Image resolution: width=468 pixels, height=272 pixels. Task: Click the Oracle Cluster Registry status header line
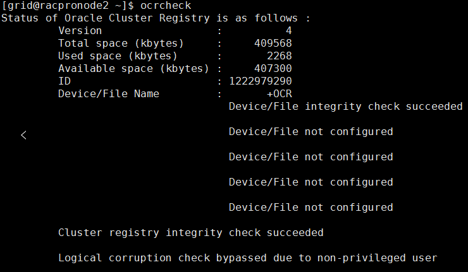(x=156, y=18)
